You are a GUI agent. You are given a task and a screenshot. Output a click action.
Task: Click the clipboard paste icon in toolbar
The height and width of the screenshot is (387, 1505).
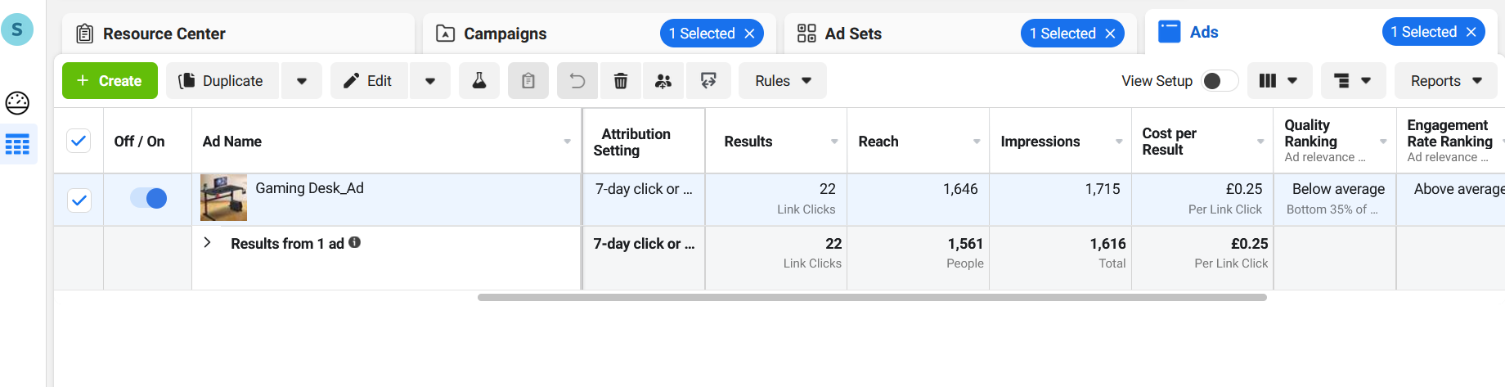coord(528,81)
